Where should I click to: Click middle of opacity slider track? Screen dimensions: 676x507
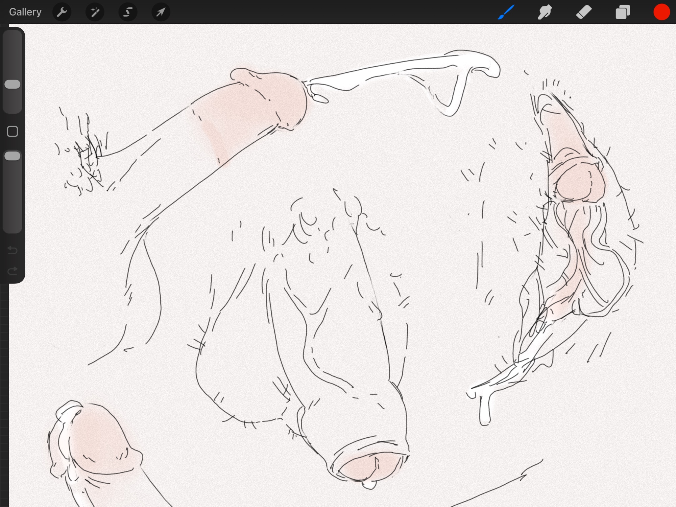pyautogui.click(x=13, y=191)
